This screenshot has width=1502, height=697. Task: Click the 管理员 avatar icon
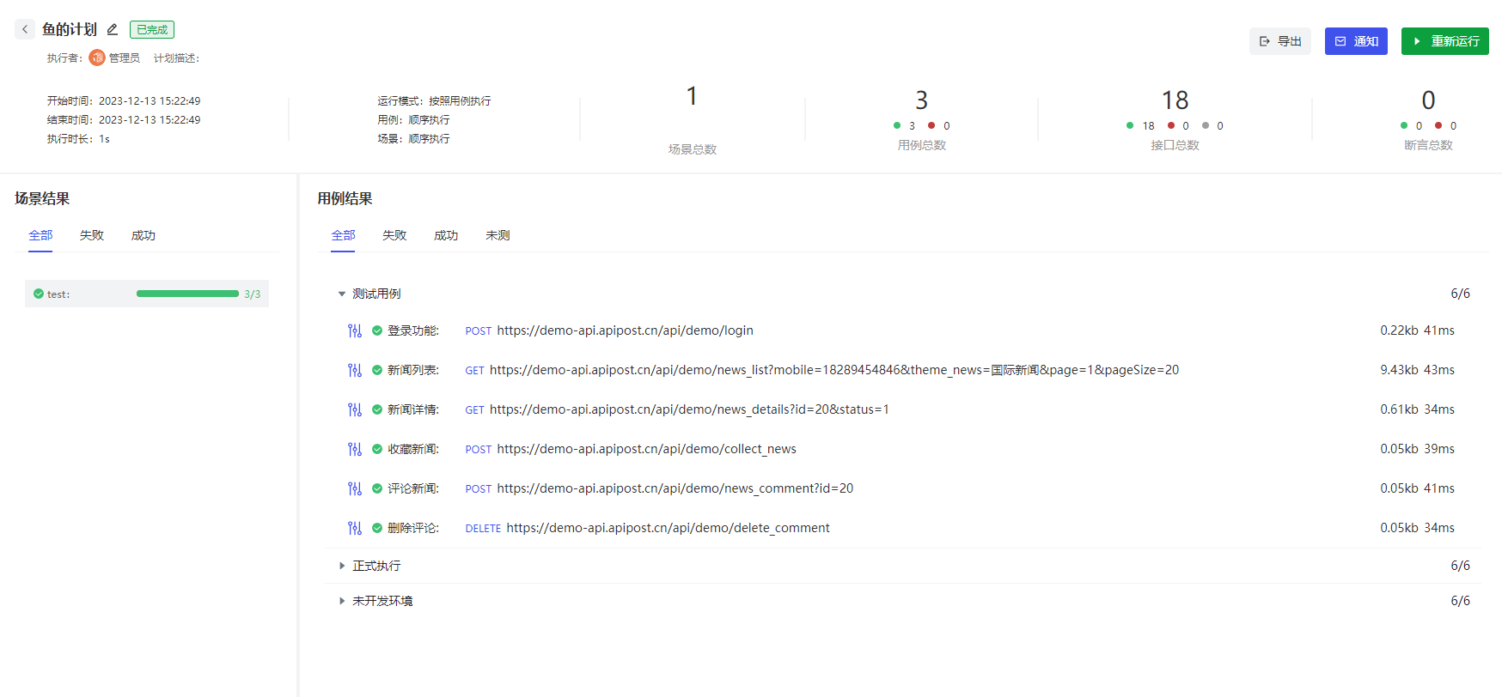[97, 58]
